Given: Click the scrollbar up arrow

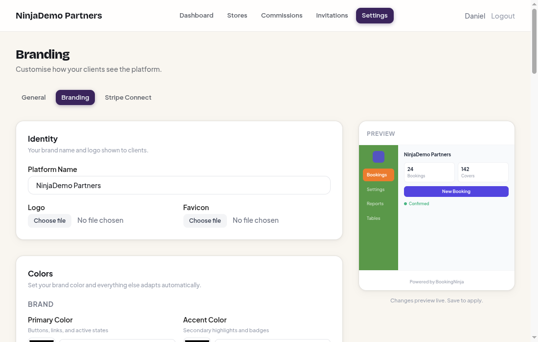Looking at the screenshot, I should [534, 4].
